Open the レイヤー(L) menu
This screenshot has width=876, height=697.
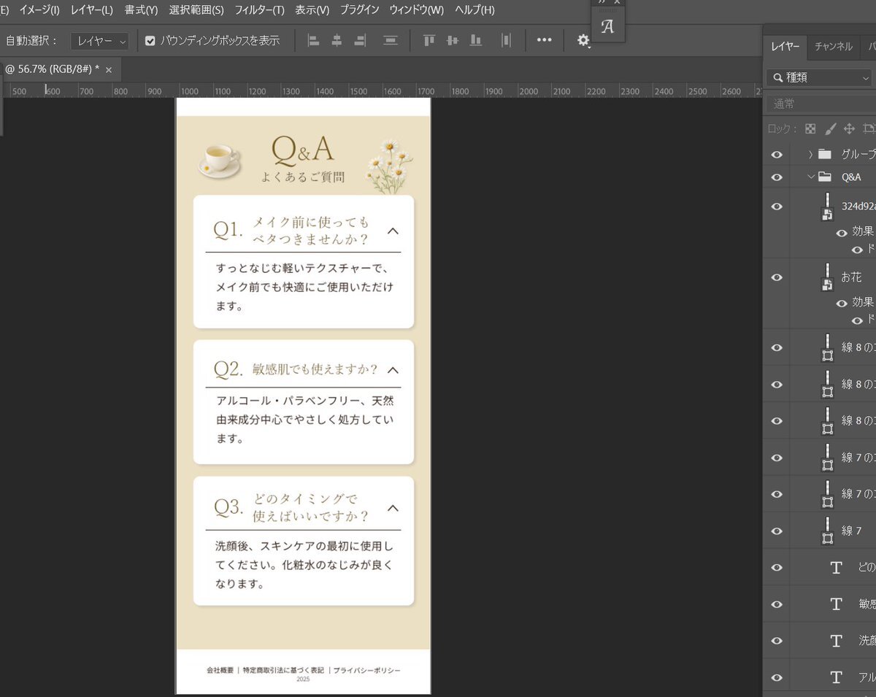click(92, 10)
